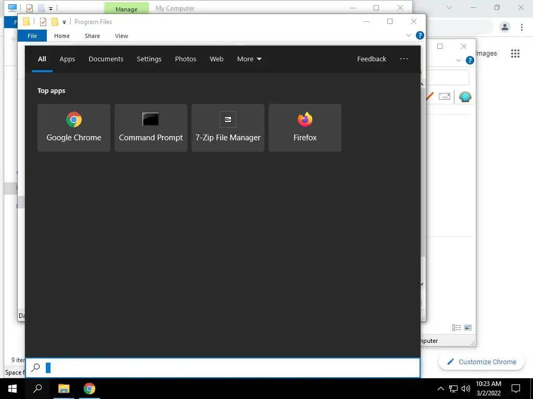This screenshot has height=399, width=533.
Task: Open the network tray icon
Action: pyautogui.click(x=453, y=389)
